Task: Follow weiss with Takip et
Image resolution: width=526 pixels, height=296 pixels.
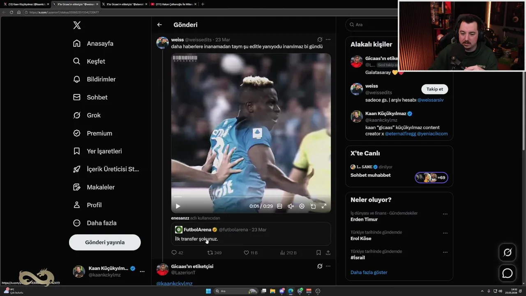Action: (x=435, y=89)
